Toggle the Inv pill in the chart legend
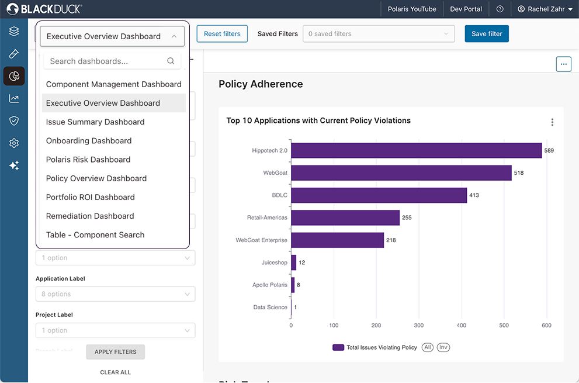This screenshot has height=383, width=579. pyautogui.click(x=443, y=347)
